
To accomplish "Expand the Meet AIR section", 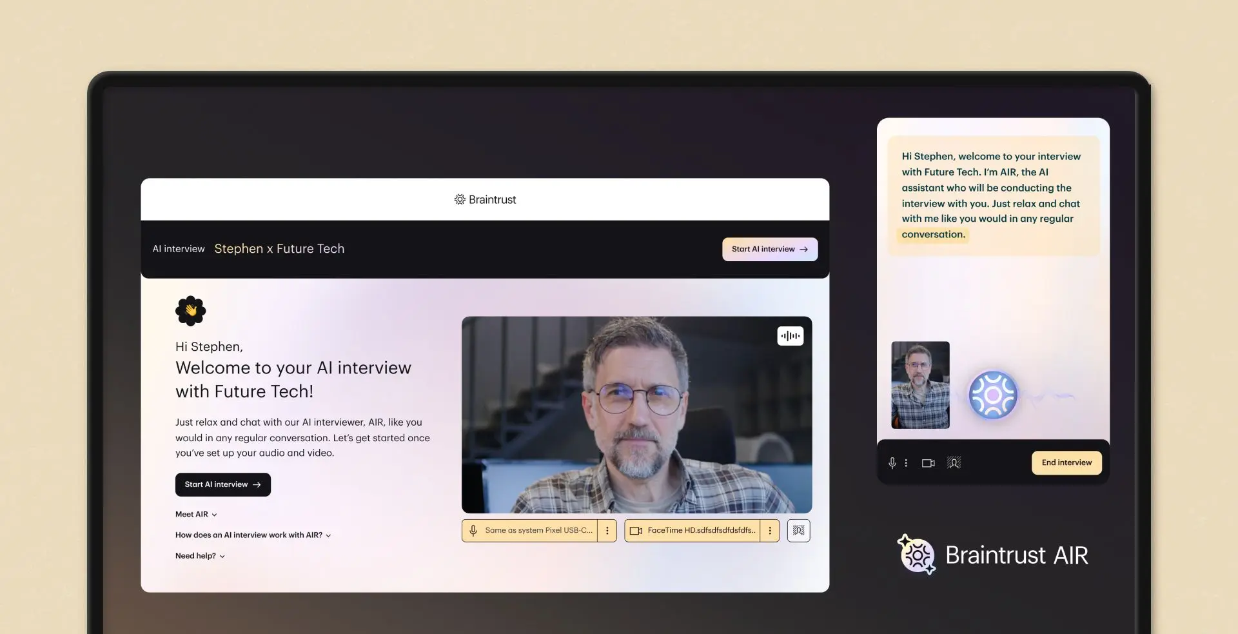I will coord(195,514).
